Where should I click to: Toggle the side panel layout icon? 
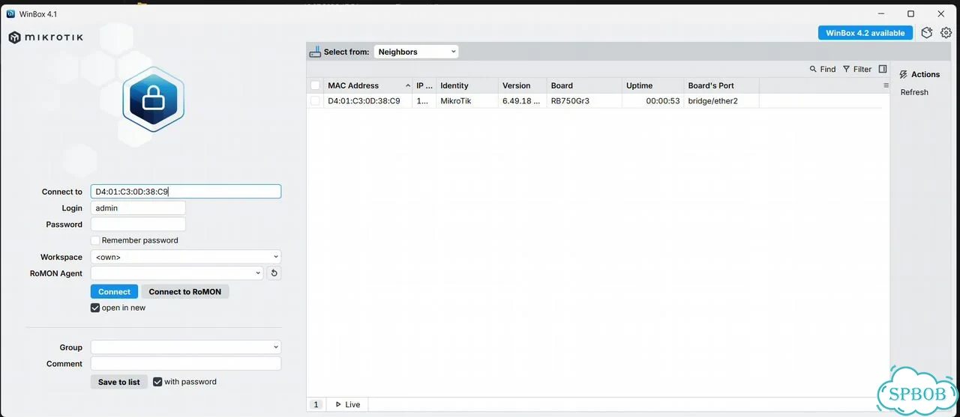click(883, 69)
